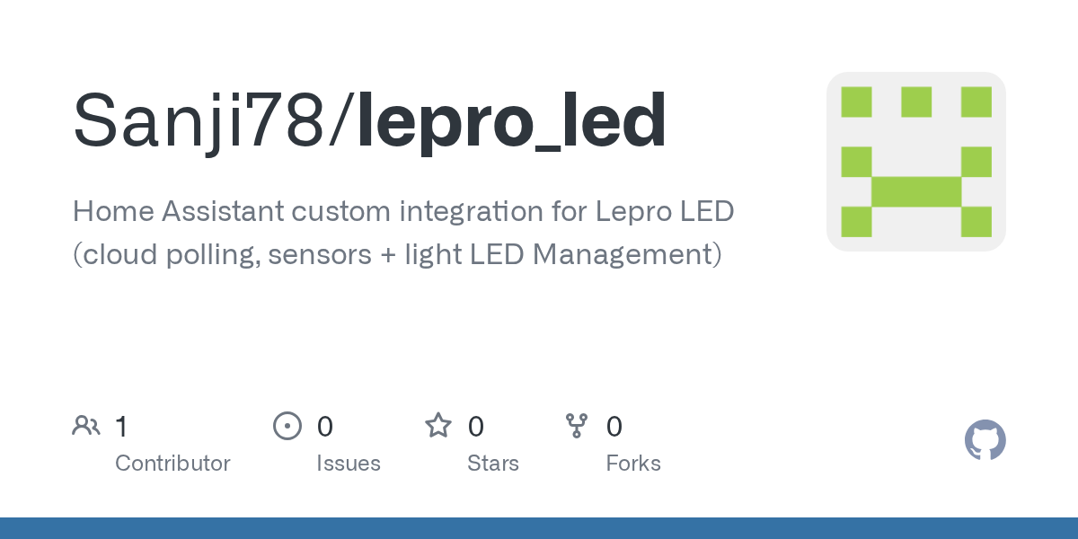Select the Contributor label

point(172,464)
